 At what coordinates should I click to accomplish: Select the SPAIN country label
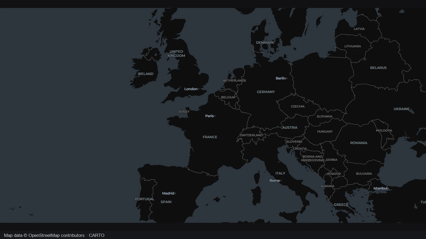pyautogui.click(x=166, y=202)
